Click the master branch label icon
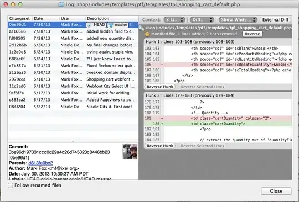This screenshot has height=202, width=299. tap(111, 25)
